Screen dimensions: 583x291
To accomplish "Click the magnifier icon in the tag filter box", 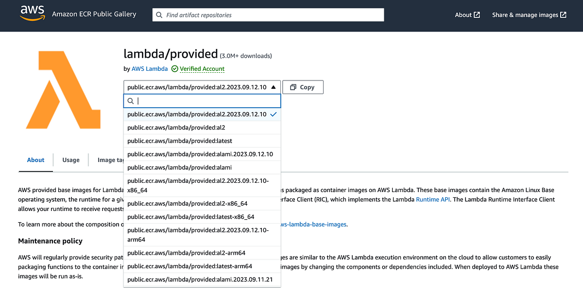I will pos(130,101).
